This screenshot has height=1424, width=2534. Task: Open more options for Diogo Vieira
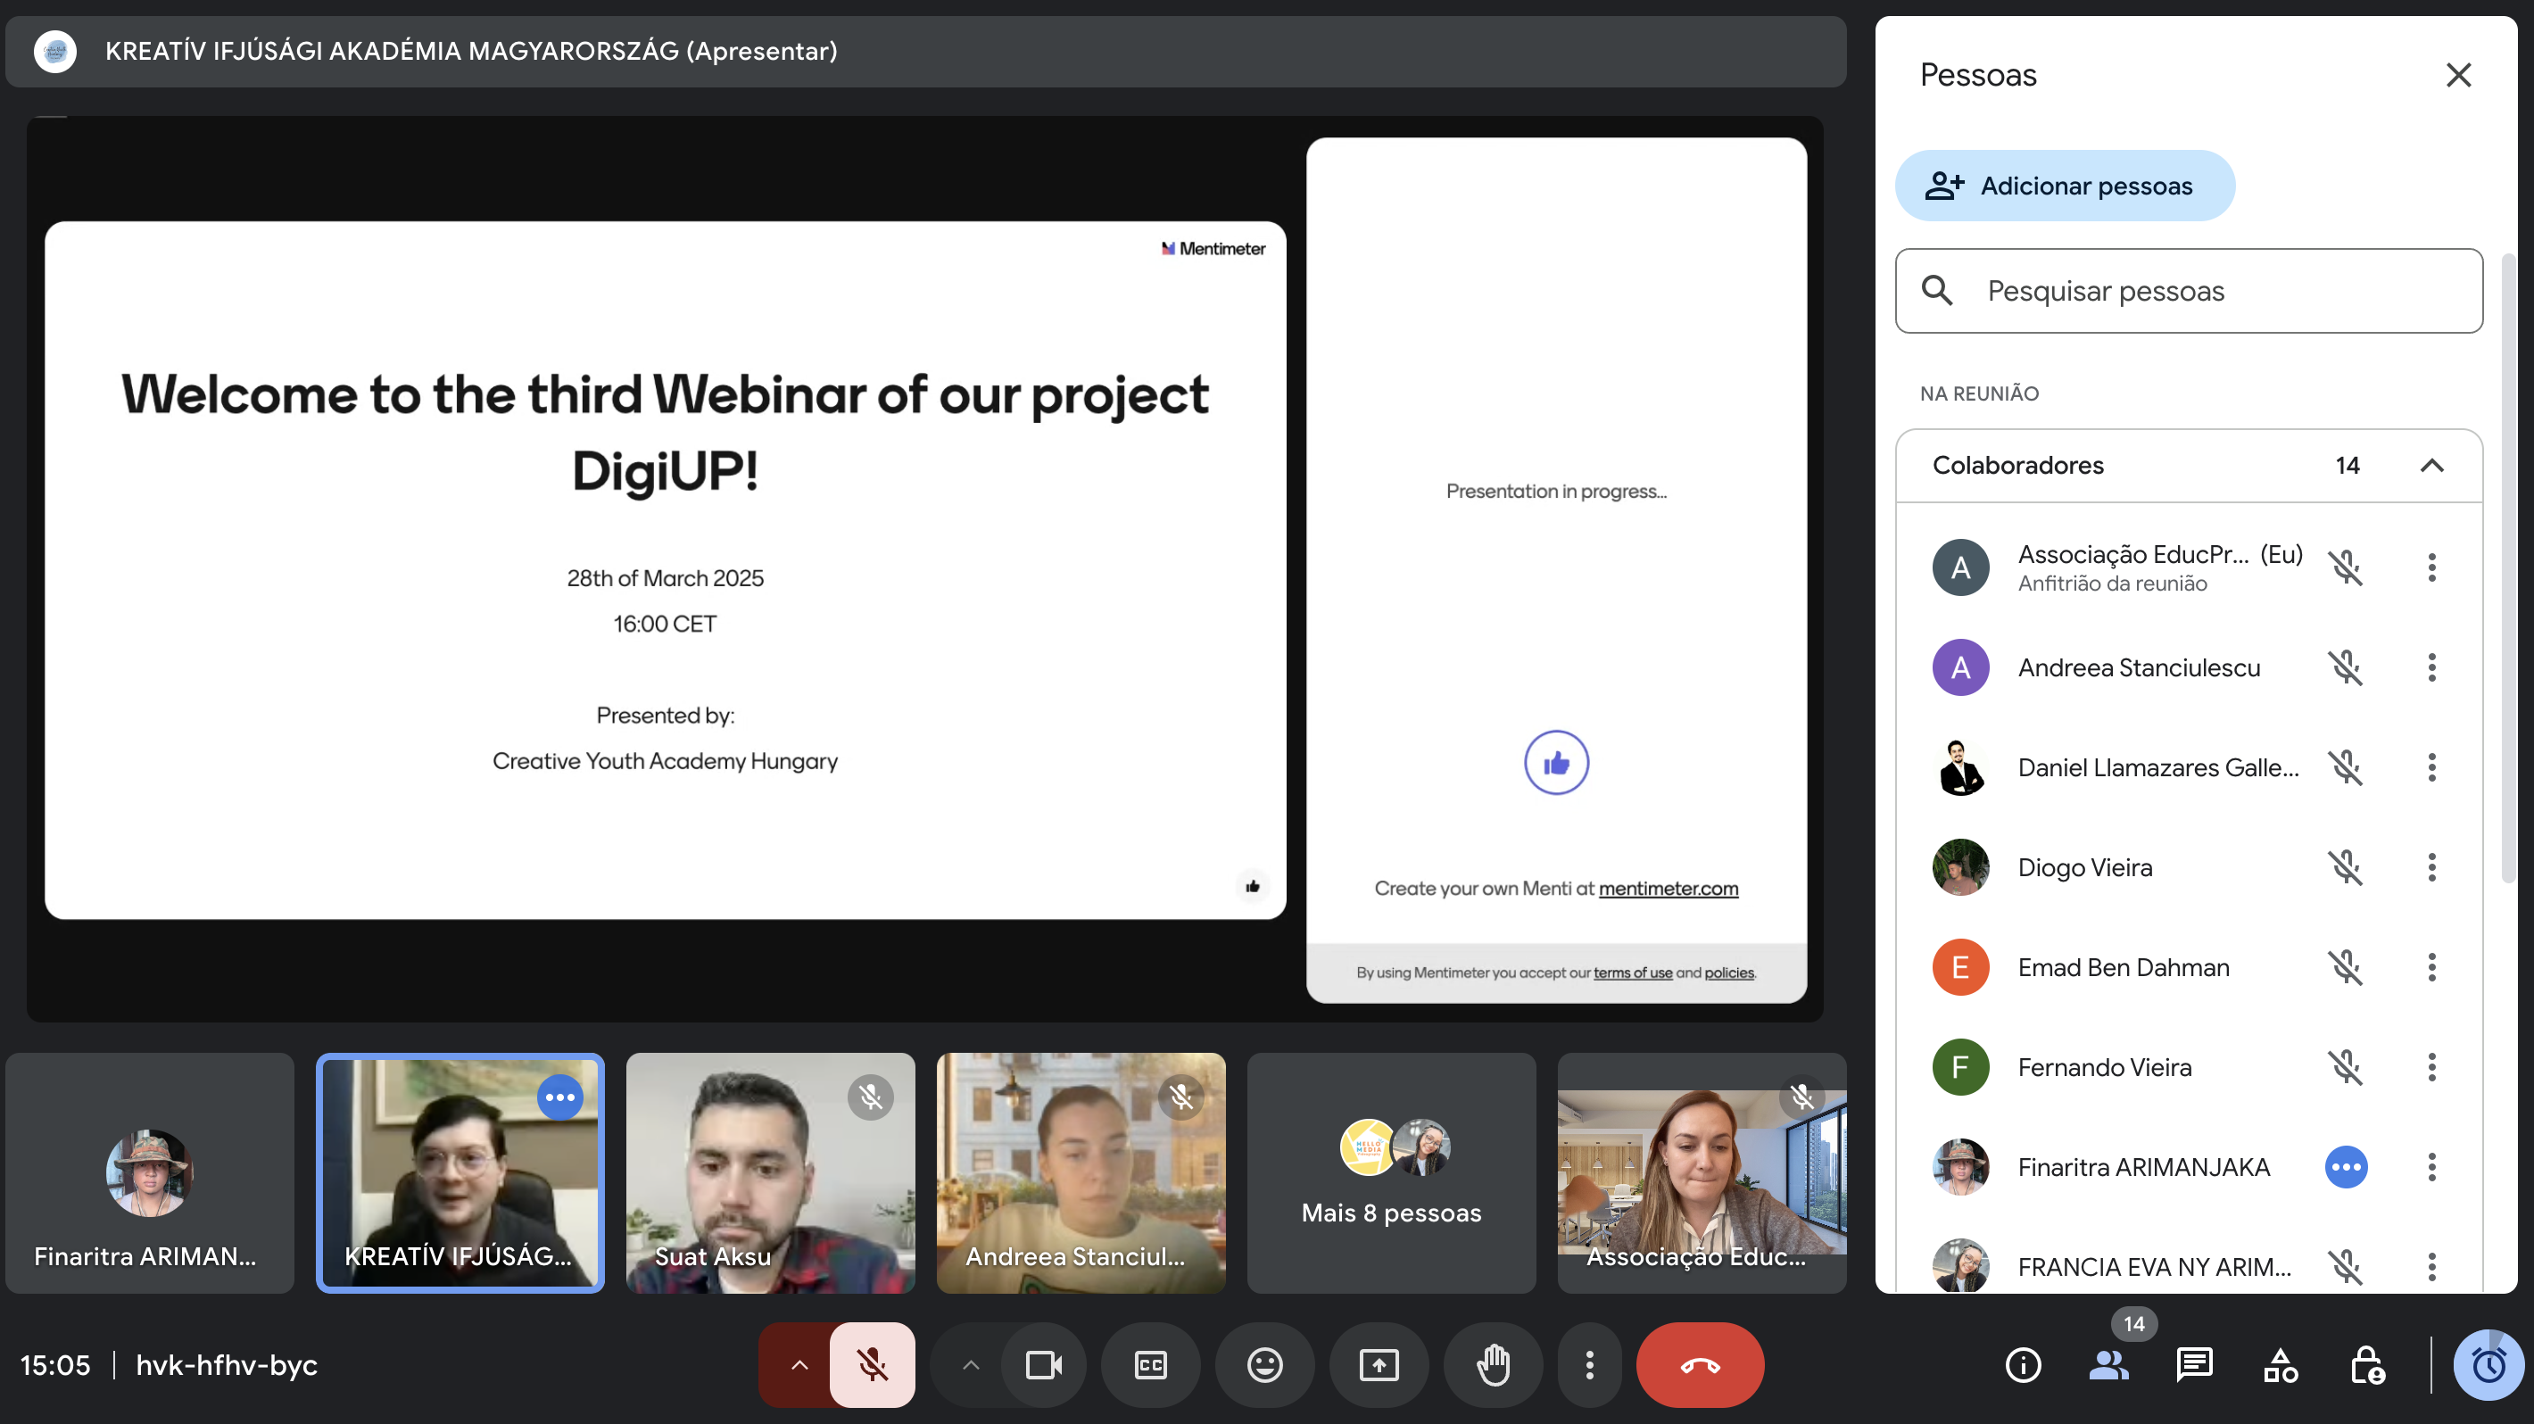coord(2430,866)
